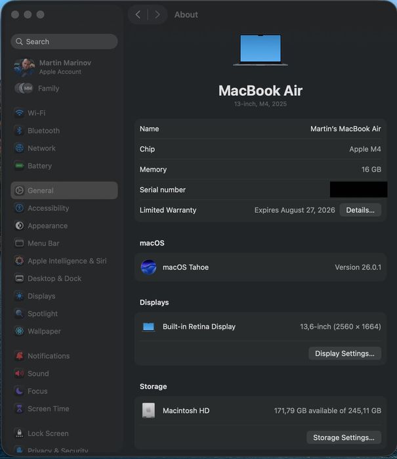Click the Wallpaper flower icon
397x459 pixels.
point(19,331)
